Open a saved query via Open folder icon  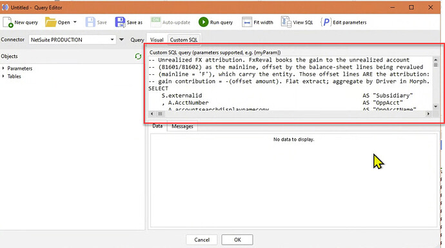tap(50, 22)
